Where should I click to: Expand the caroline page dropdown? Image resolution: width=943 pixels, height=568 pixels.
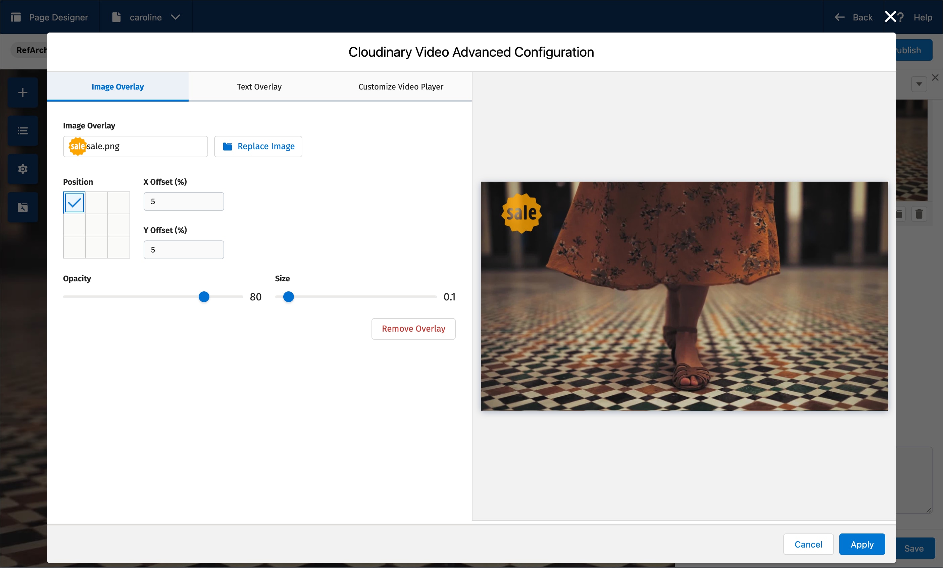pyautogui.click(x=176, y=17)
